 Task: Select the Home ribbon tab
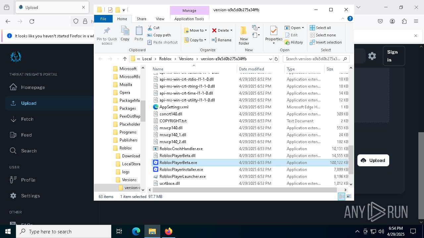click(122, 19)
